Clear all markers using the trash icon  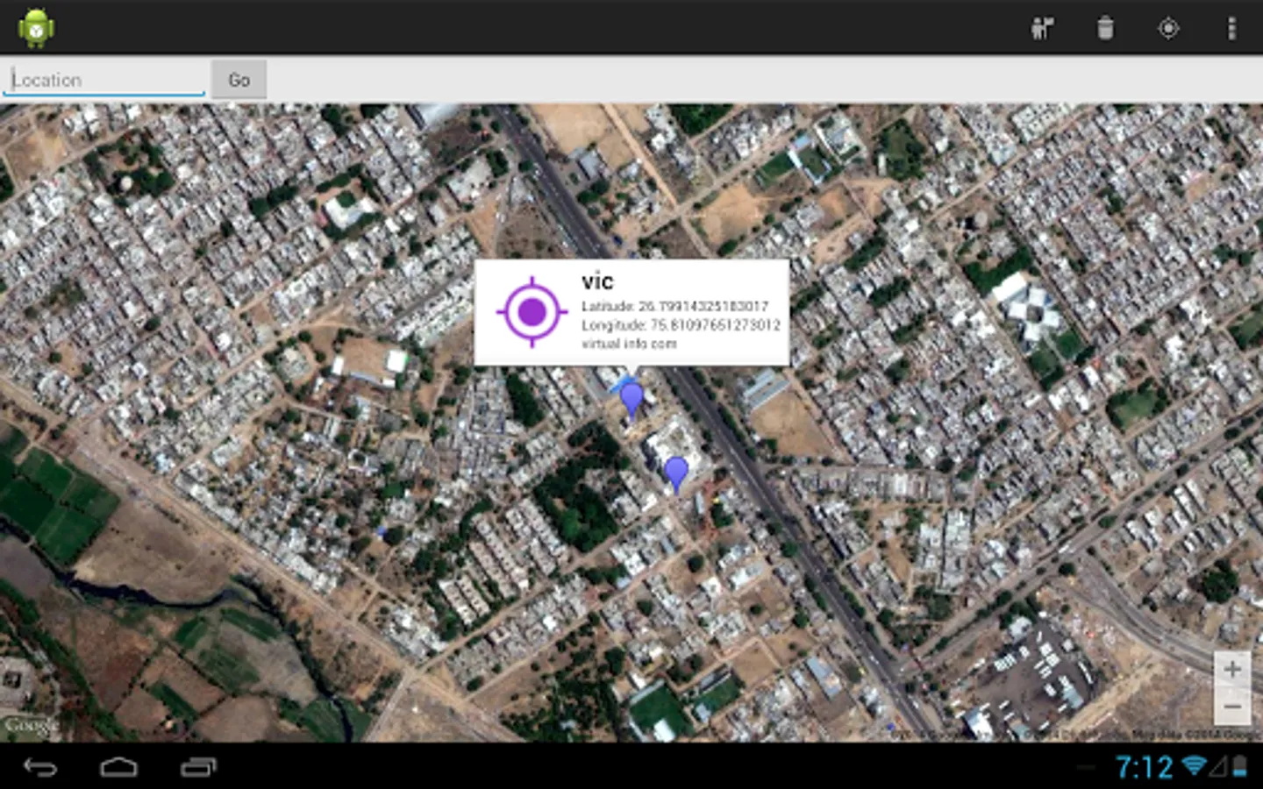pos(1104,27)
